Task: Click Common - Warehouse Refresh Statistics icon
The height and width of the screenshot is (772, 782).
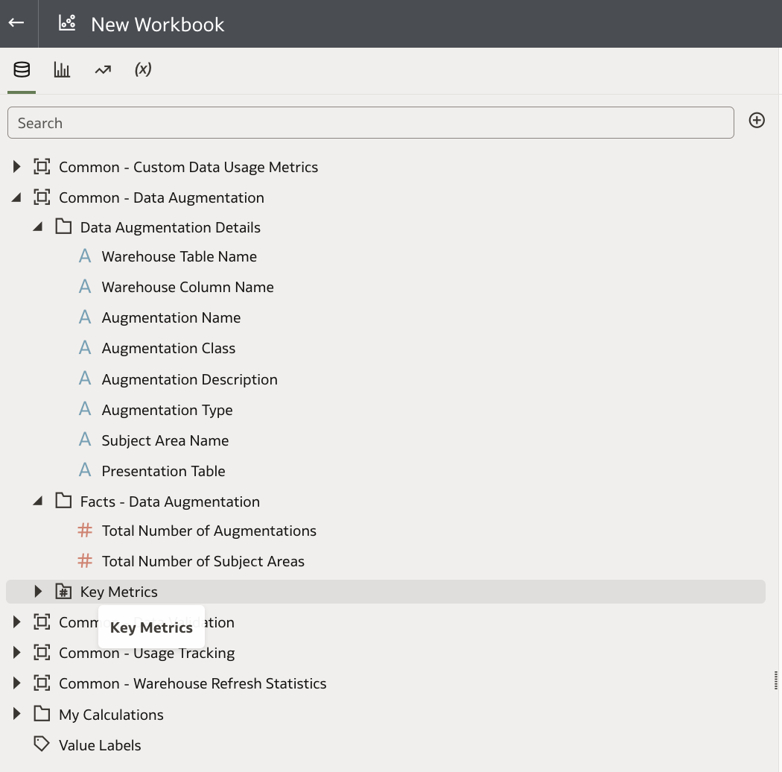Action: click(42, 683)
